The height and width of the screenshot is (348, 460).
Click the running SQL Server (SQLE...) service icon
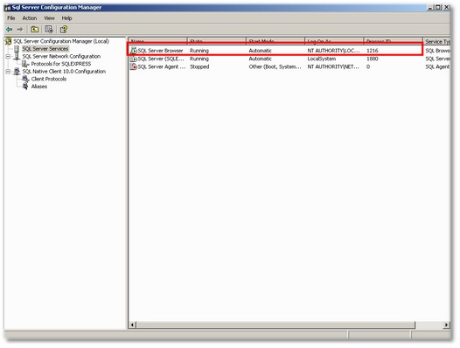pos(134,59)
